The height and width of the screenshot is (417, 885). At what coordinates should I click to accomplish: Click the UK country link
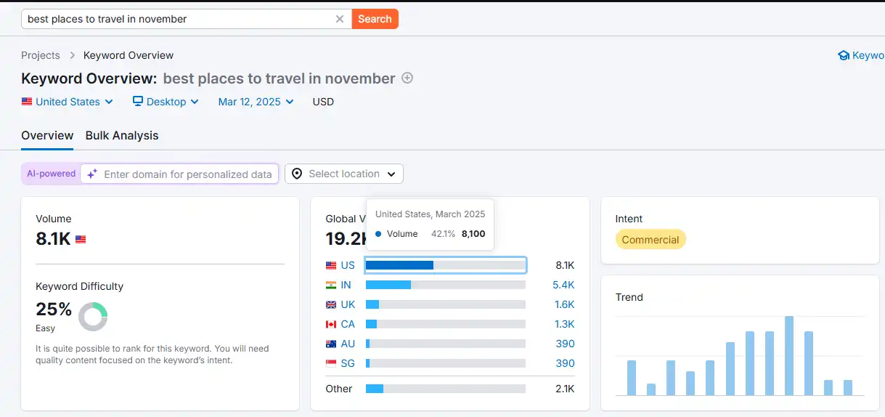[x=348, y=304]
